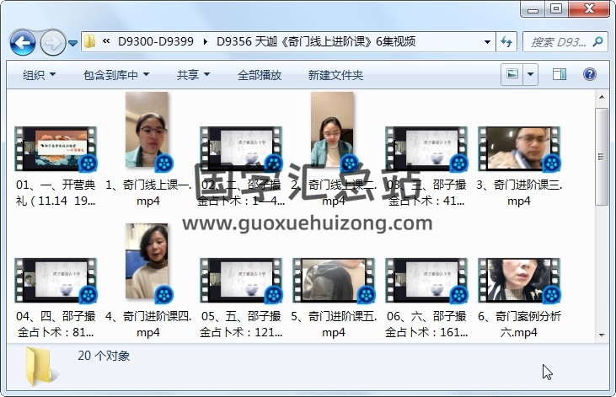Open the 包含到库中 menu
This screenshot has width=616, height=397.
tap(116, 75)
